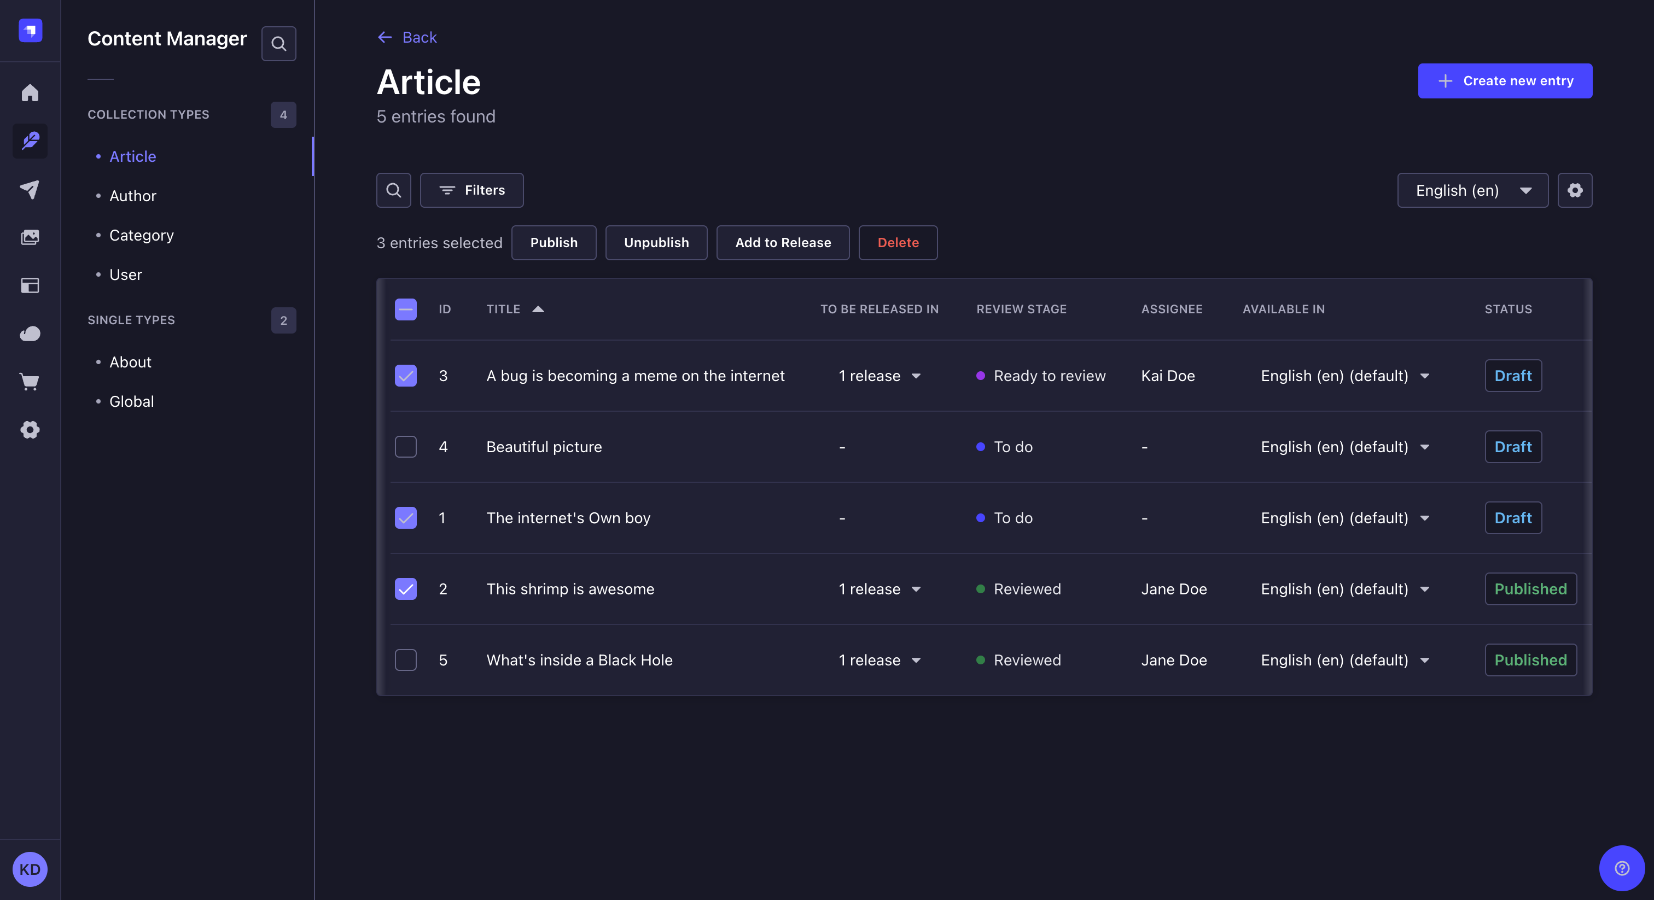This screenshot has height=900, width=1654.
Task: Enable checkbox for entry ID 4
Action: click(x=406, y=447)
